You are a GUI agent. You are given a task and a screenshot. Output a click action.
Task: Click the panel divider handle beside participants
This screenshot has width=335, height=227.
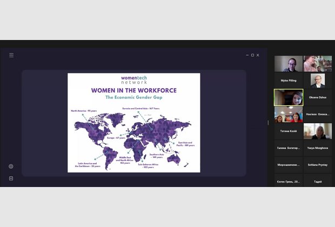pyautogui.click(x=269, y=123)
